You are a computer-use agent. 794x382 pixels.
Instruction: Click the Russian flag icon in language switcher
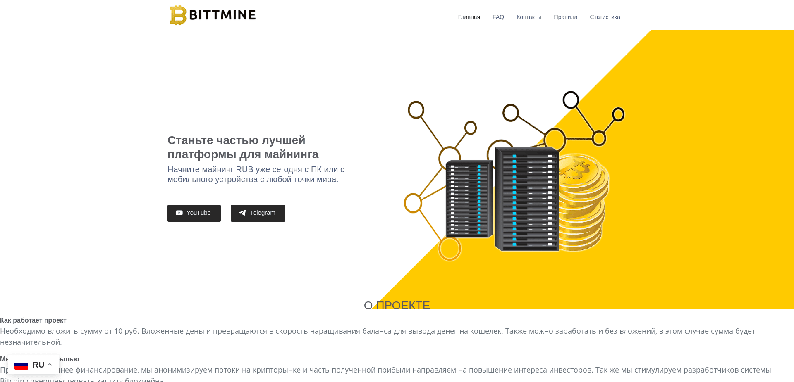(x=21, y=365)
